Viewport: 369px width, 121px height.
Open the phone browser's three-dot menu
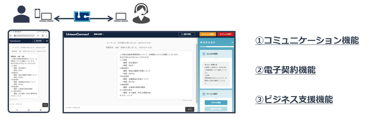click(47, 35)
